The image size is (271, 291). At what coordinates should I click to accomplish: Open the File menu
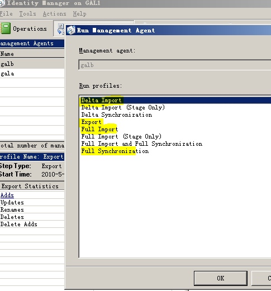6,13
